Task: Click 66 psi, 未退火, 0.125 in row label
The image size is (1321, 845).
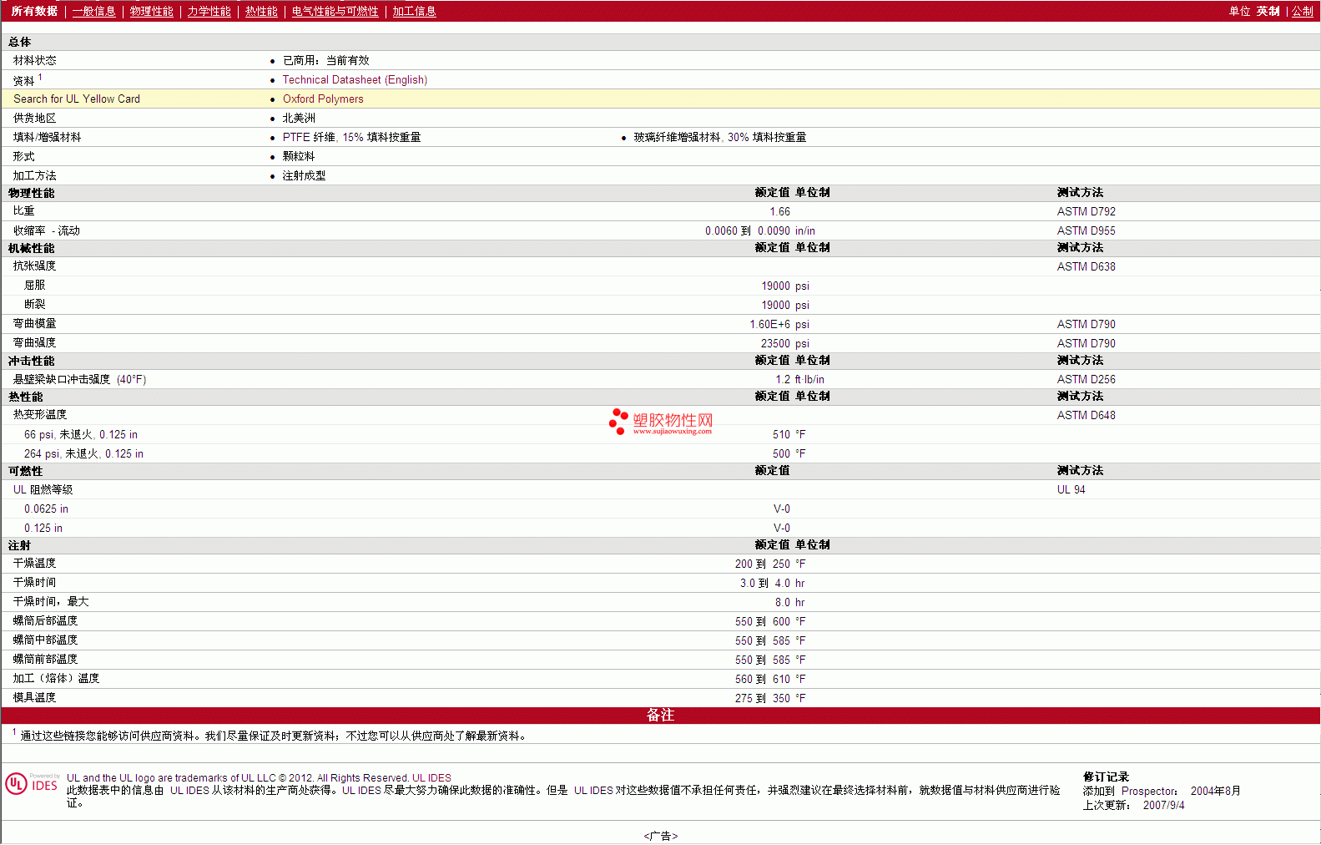Action: 81,435
